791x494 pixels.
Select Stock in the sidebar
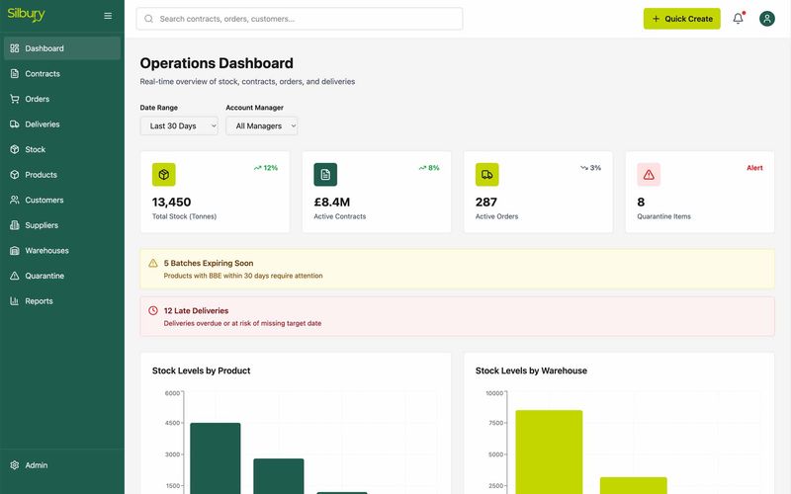[x=62, y=149]
